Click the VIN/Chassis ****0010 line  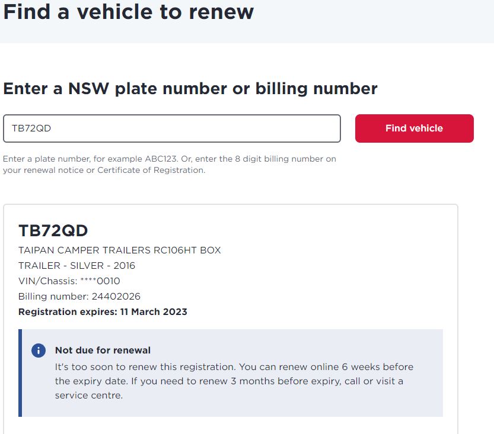(69, 281)
